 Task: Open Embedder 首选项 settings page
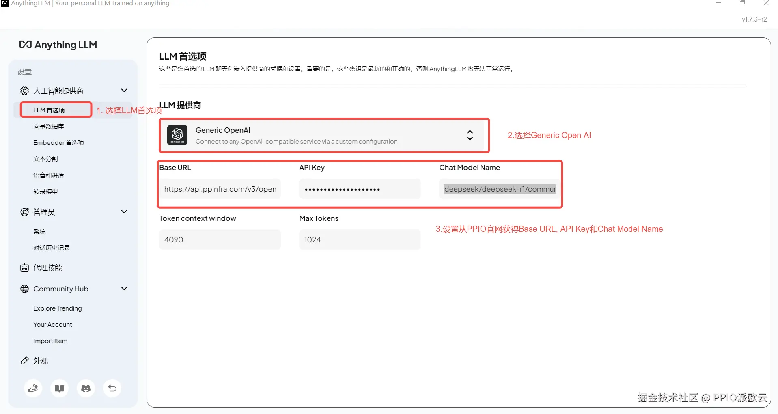[58, 142]
